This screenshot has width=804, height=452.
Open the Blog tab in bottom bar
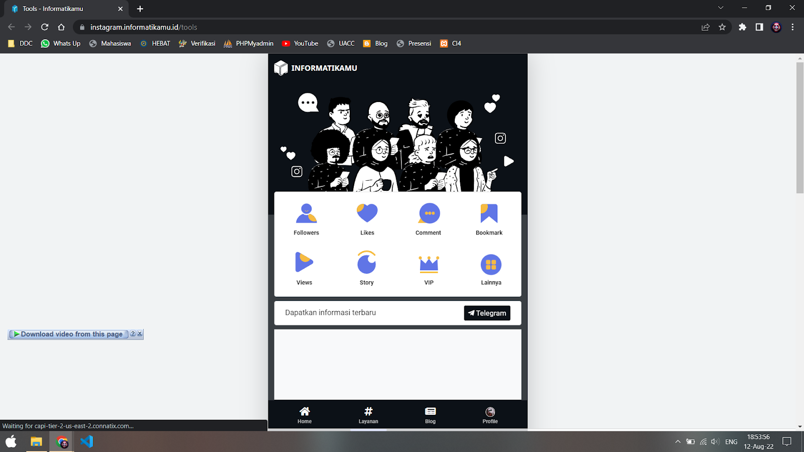tap(431, 415)
